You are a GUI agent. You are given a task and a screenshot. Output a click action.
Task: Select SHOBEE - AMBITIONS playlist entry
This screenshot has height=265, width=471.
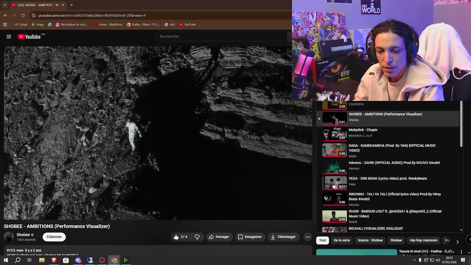tap(388, 119)
